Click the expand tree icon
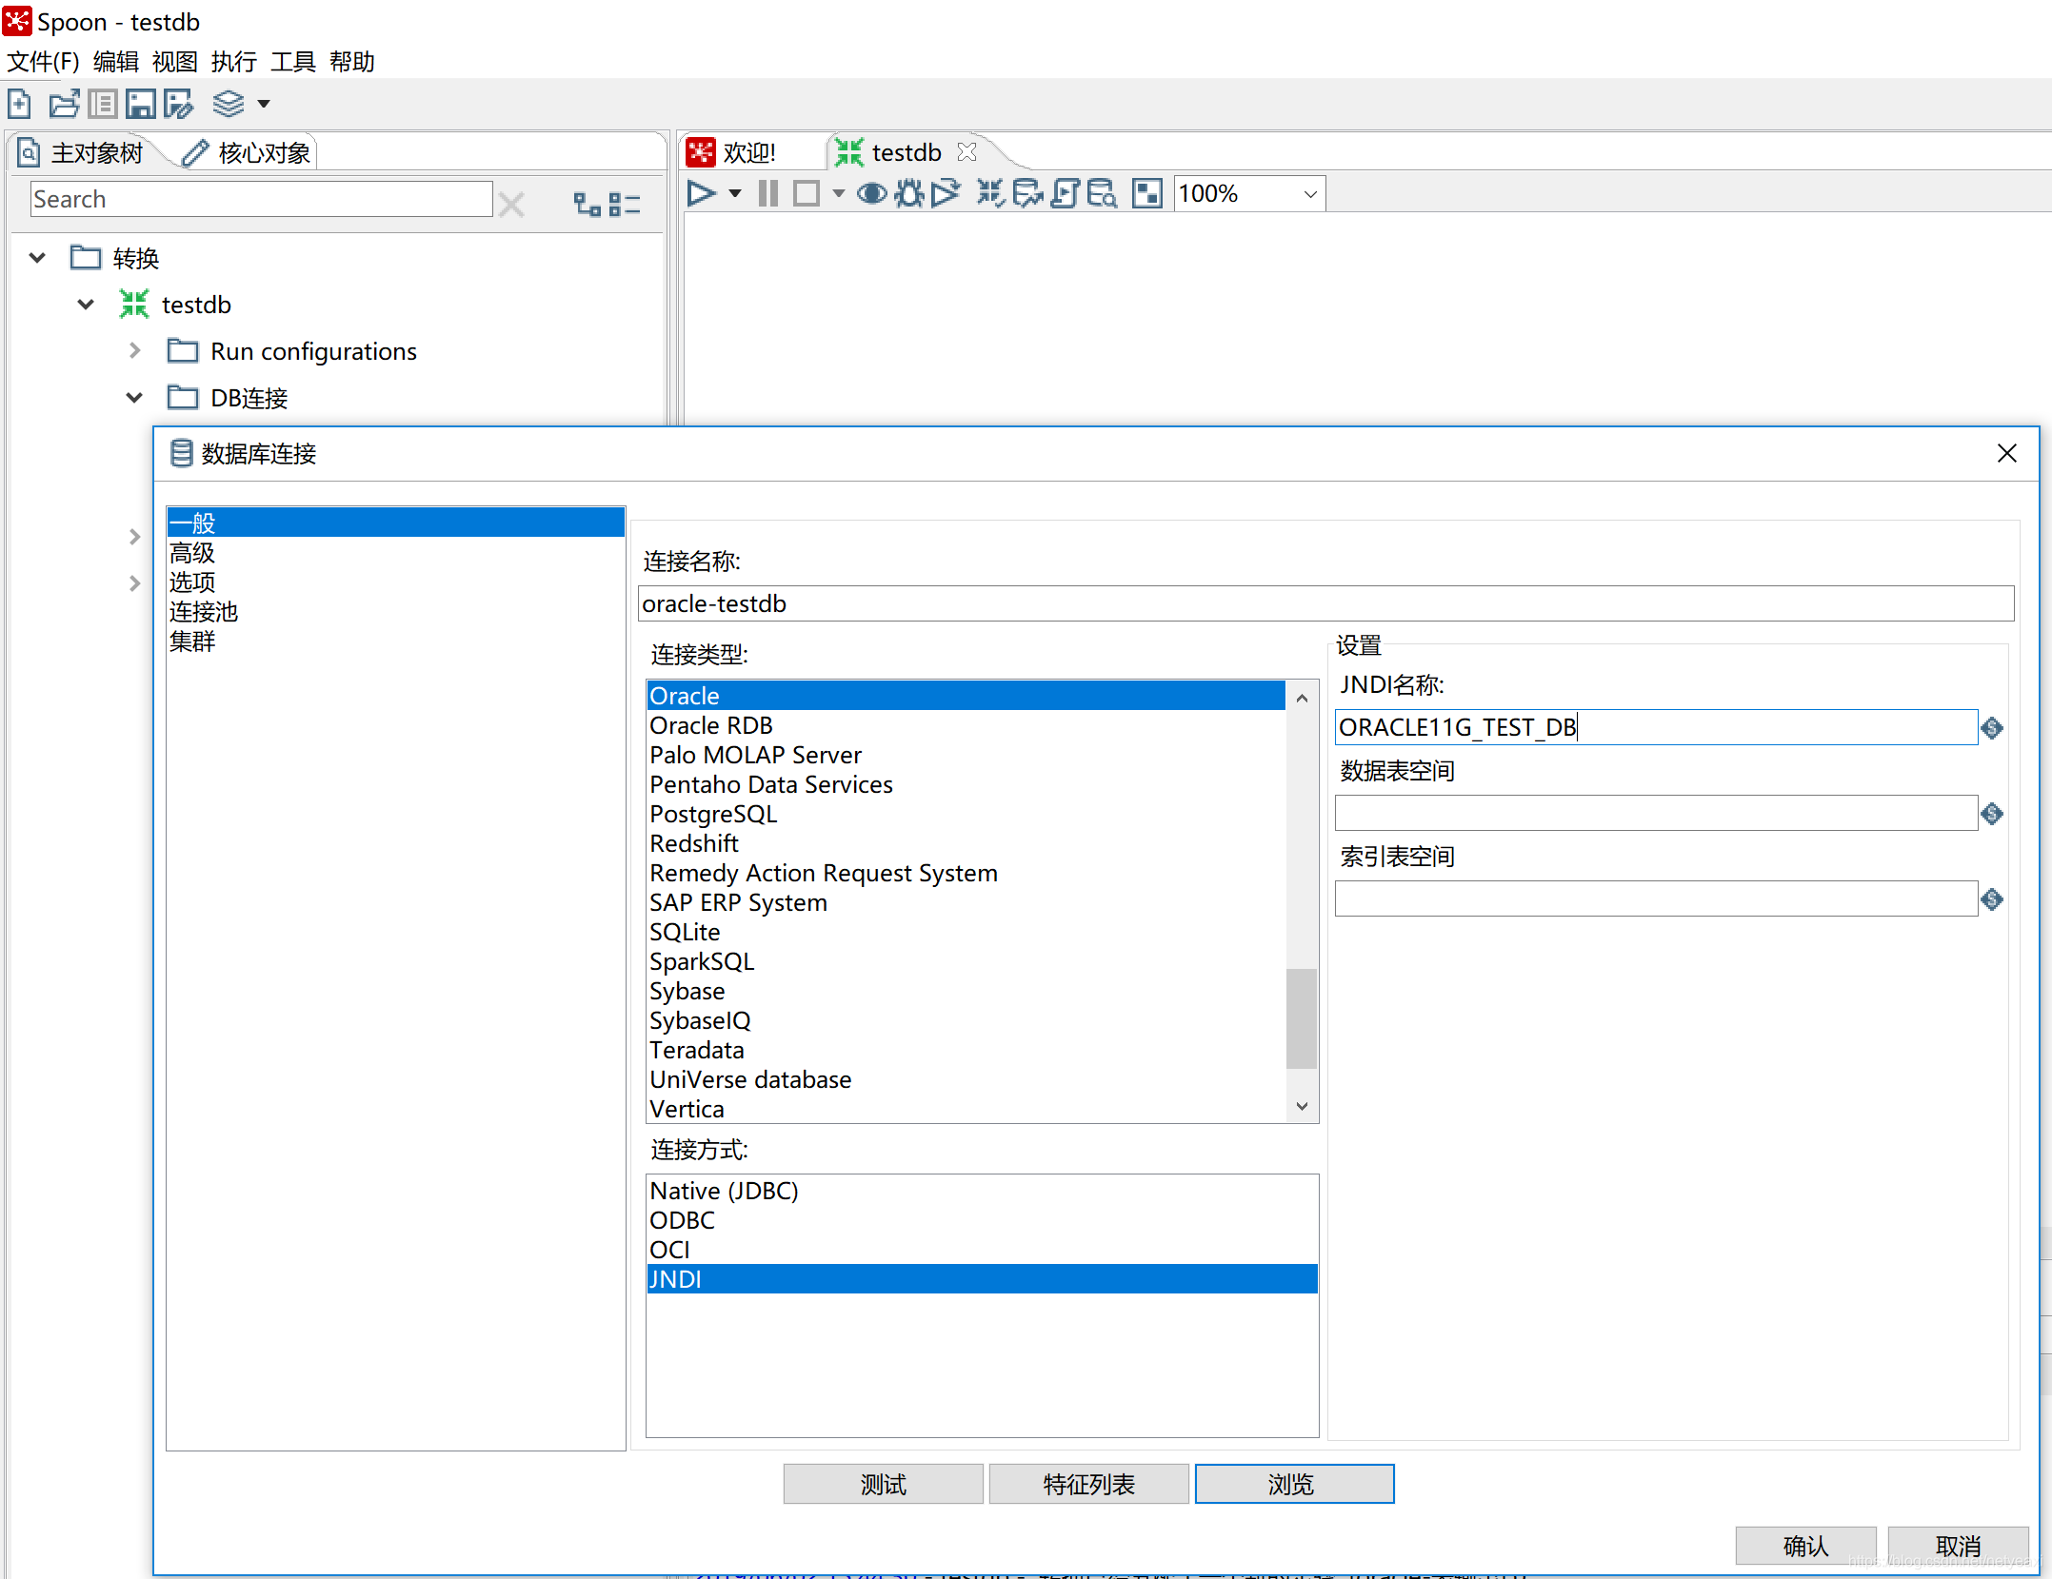The image size is (2052, 1579). click(587, 204)
